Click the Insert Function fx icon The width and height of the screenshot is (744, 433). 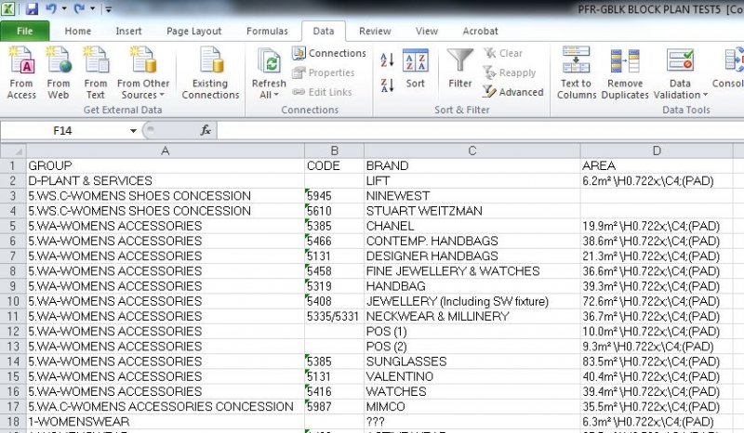[x=206, y=130]
